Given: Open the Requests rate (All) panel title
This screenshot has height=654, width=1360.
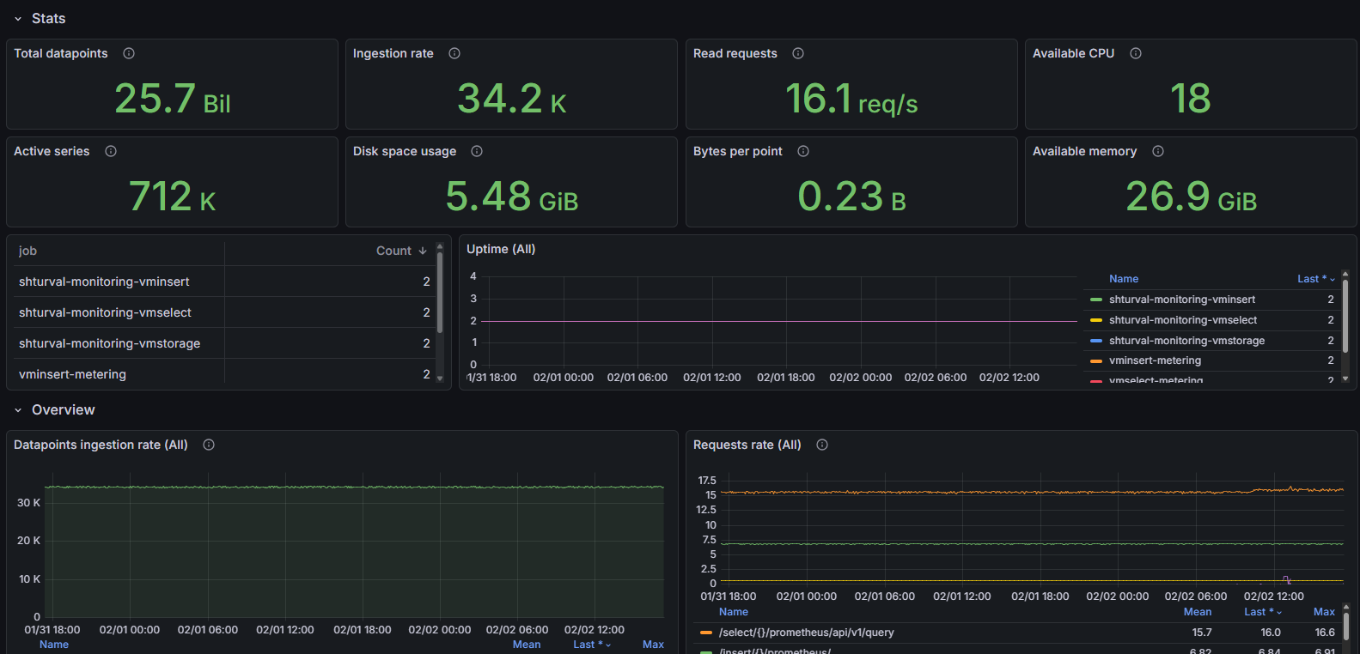Looking at the screenshot, I should 747,445.
